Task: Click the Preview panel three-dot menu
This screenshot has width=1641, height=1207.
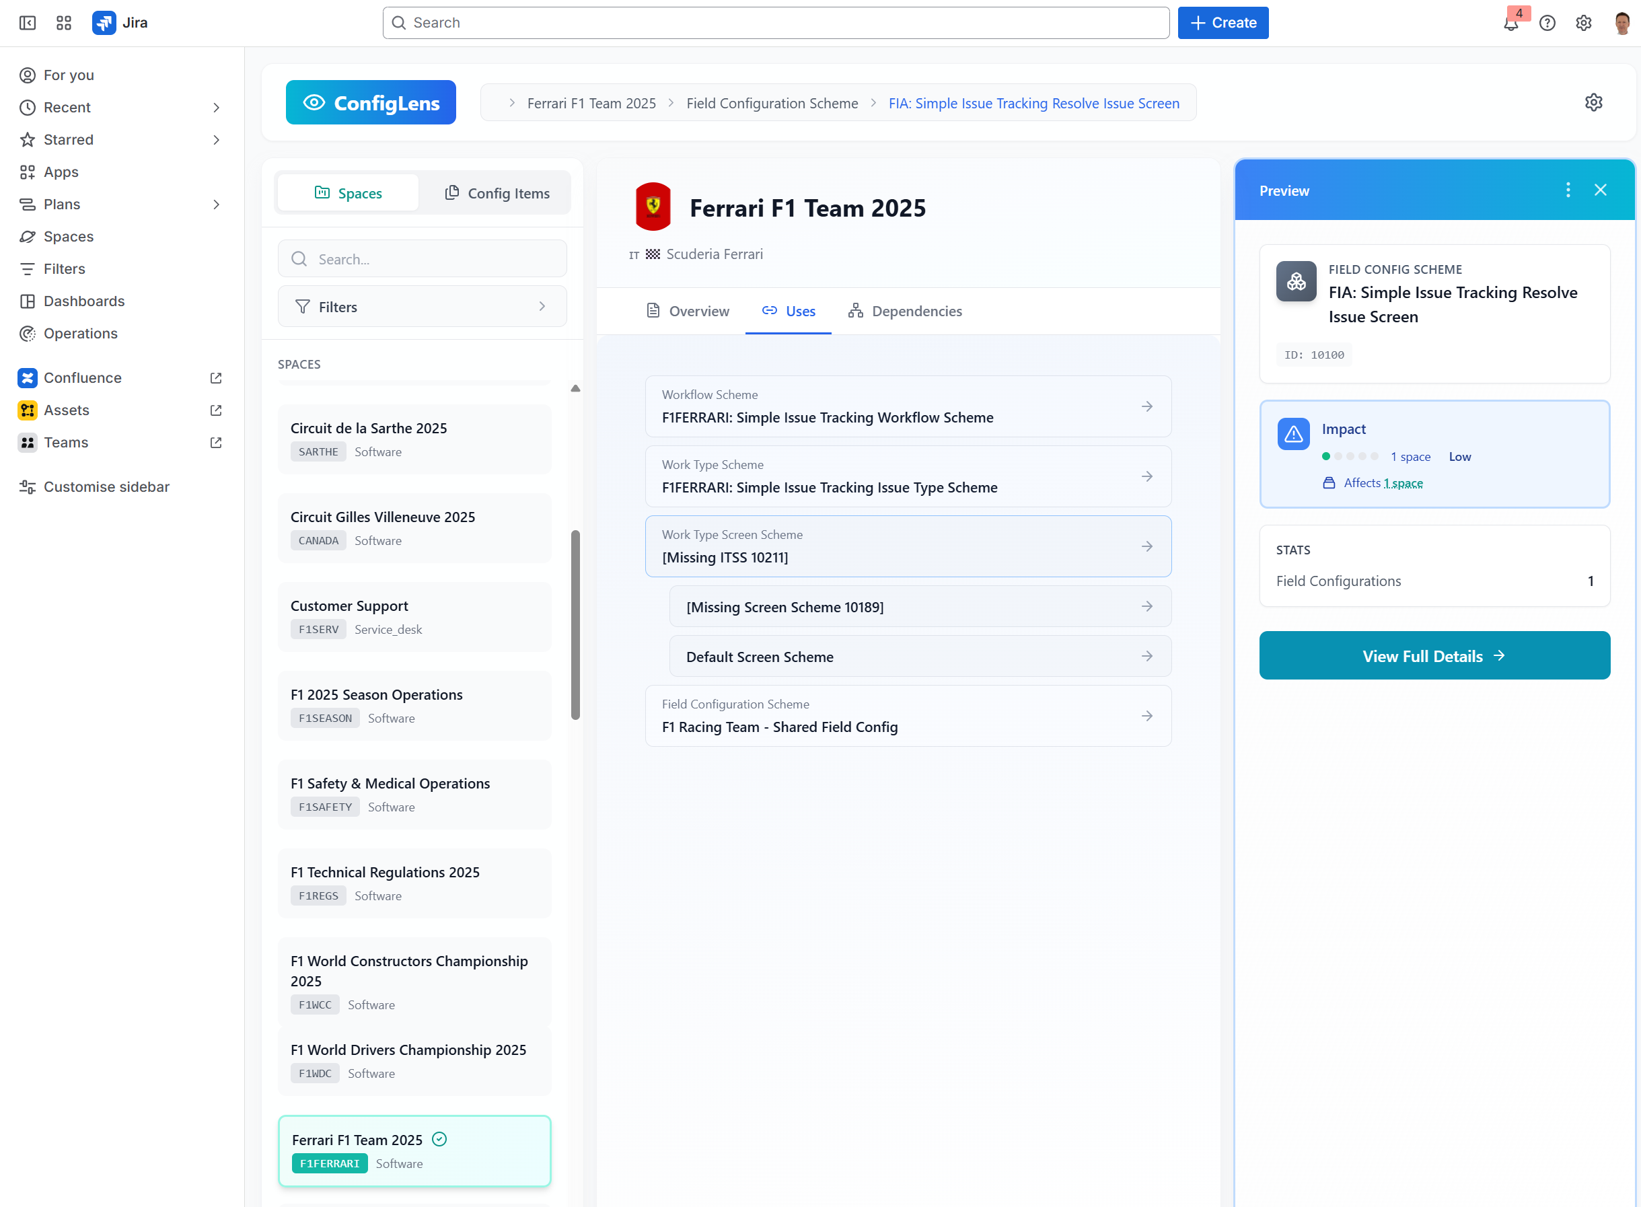Action: coord(1568,190)
